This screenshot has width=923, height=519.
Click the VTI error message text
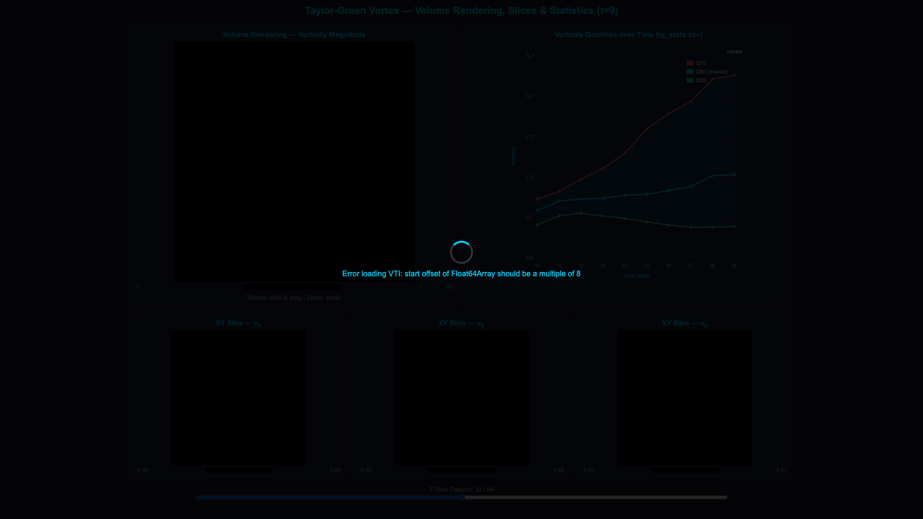point(461,274)
